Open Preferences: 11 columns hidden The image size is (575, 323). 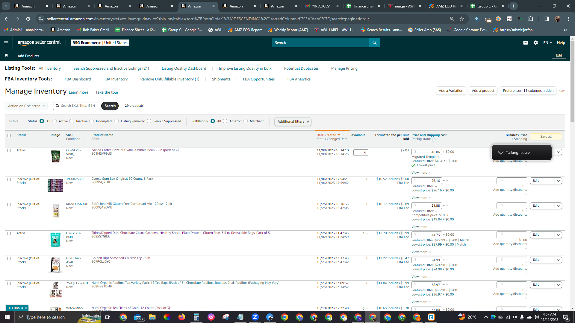point(528,91)
